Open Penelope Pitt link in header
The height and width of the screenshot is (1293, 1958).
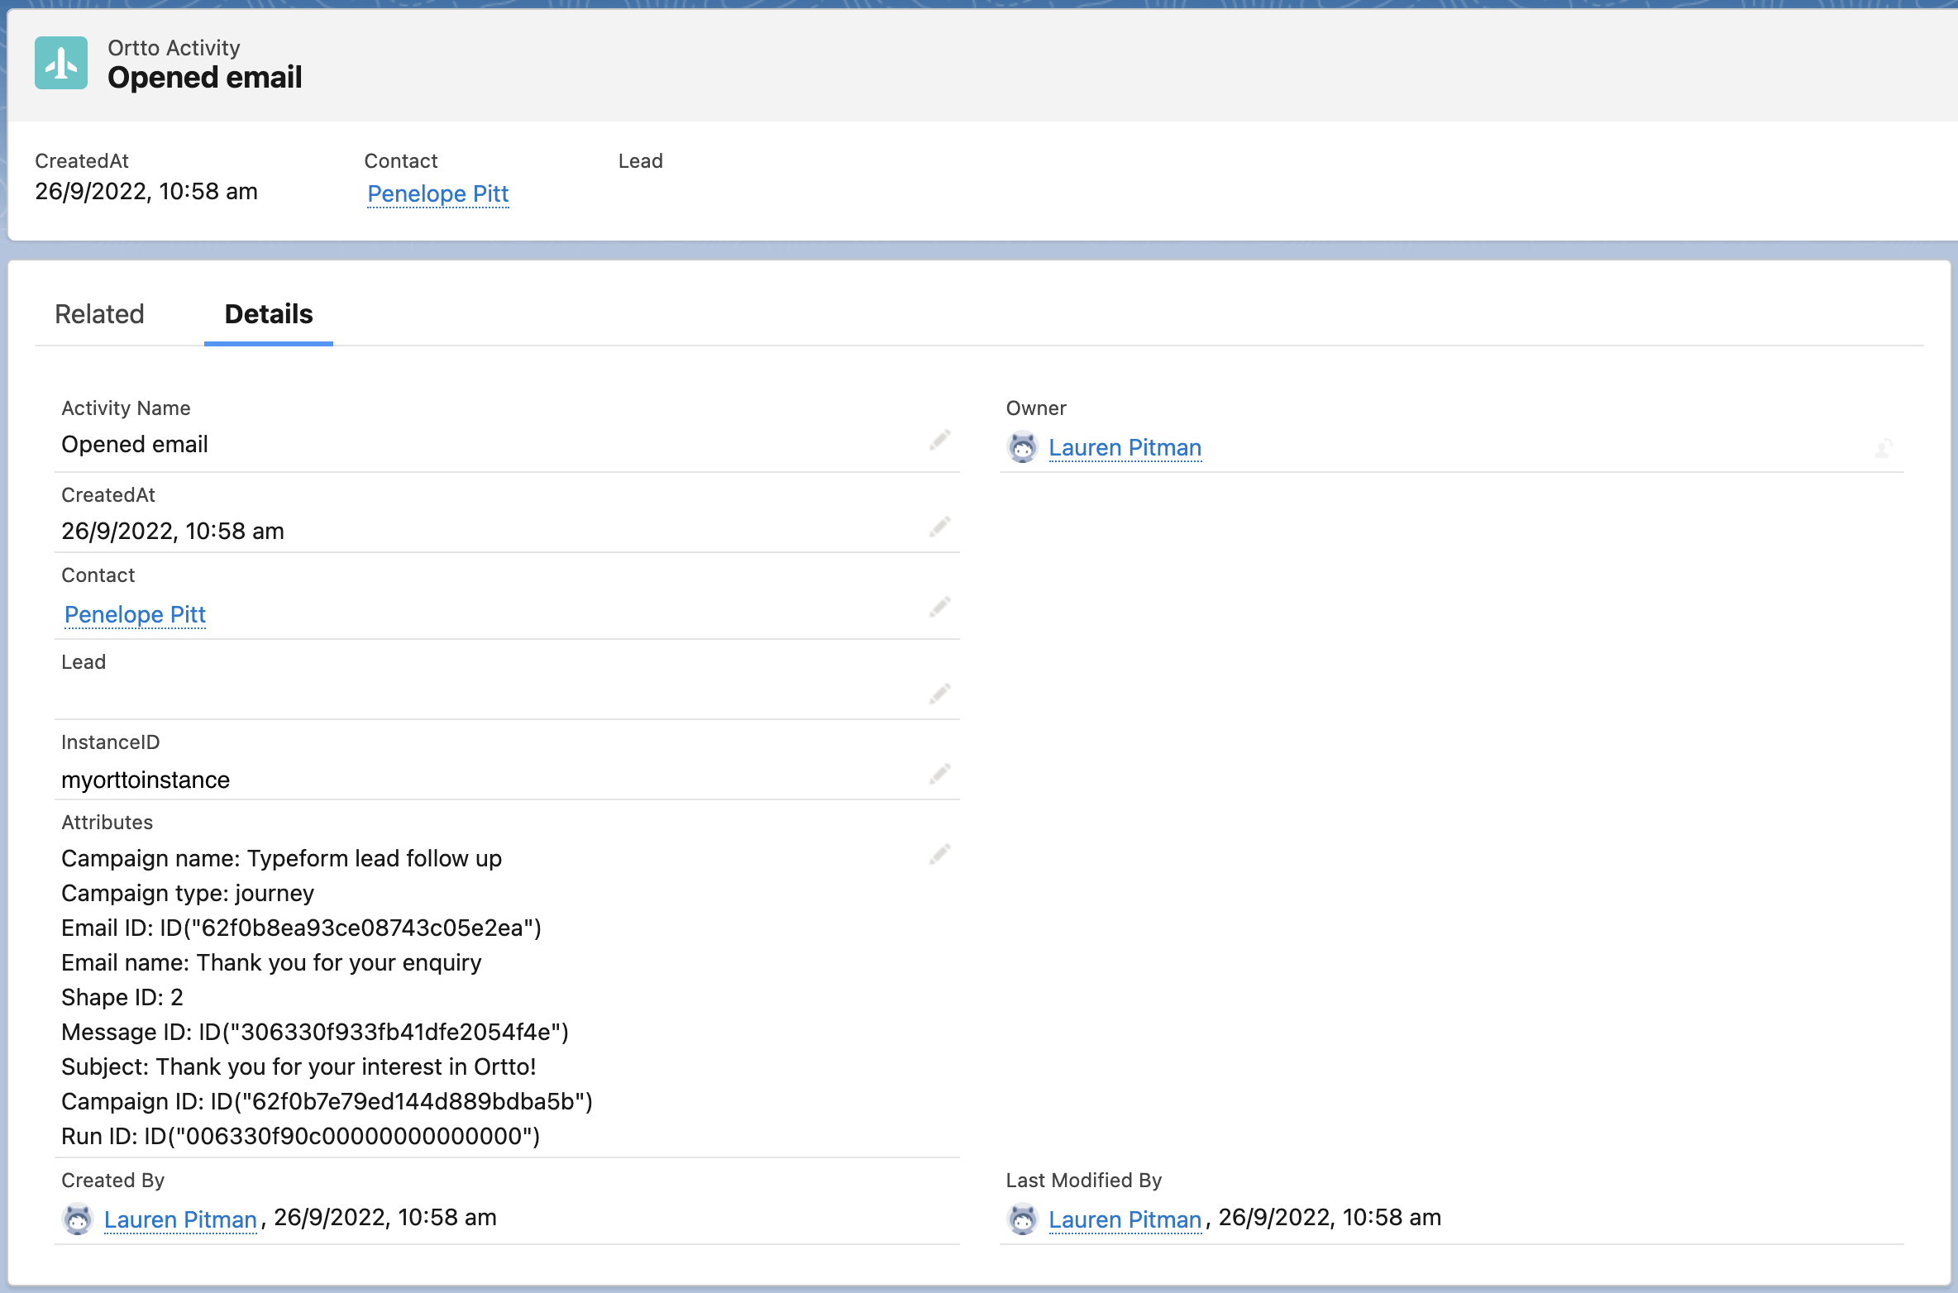(x=438, y=193)
